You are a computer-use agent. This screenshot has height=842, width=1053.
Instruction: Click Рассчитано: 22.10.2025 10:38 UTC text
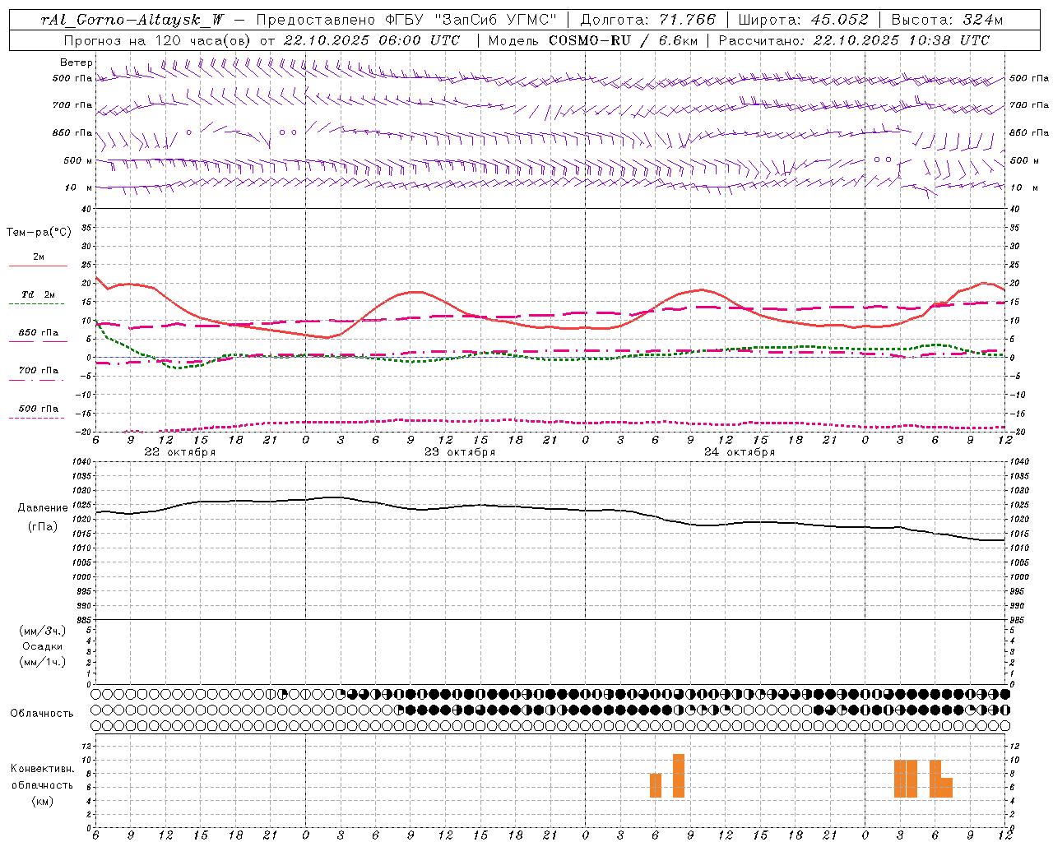pyautogui.click(x=854, y=40)
